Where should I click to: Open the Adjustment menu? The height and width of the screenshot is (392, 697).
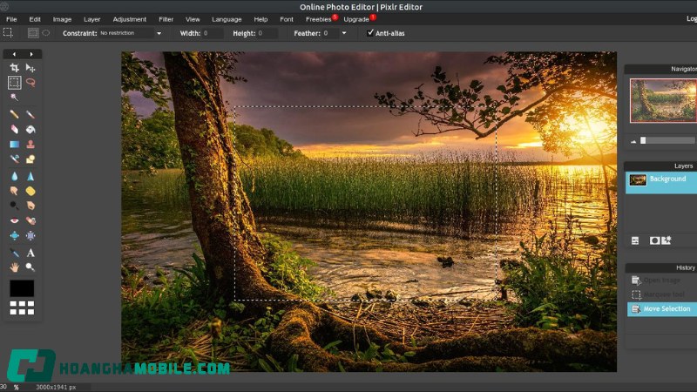pos(130,18)
